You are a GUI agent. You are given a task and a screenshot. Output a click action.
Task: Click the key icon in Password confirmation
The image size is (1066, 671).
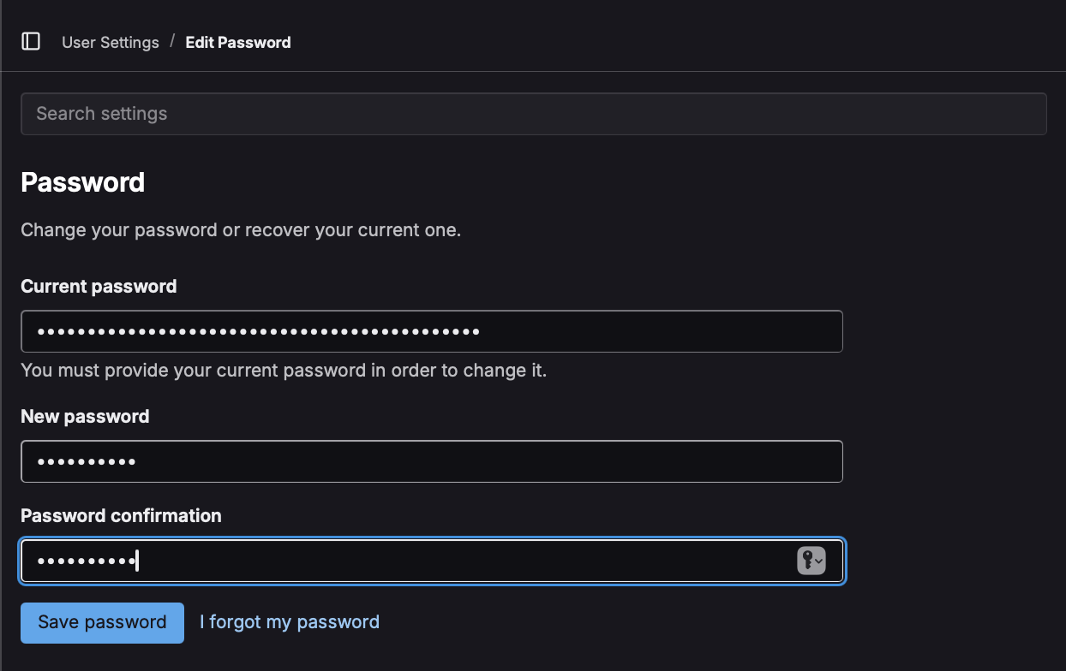[x=806, y=561]
